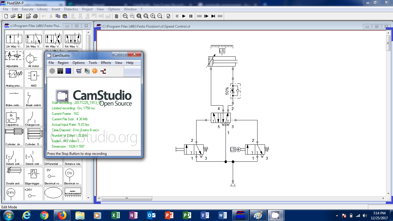Open the taskbar clock showing 7:14 PM

pos(379,215)
